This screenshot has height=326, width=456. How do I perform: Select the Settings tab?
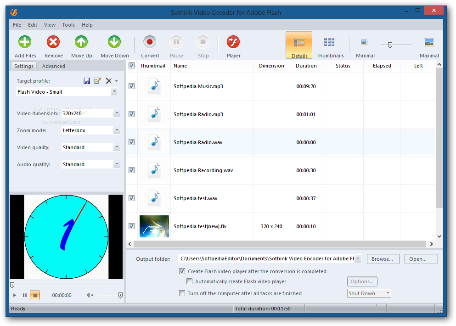(24, 66)
